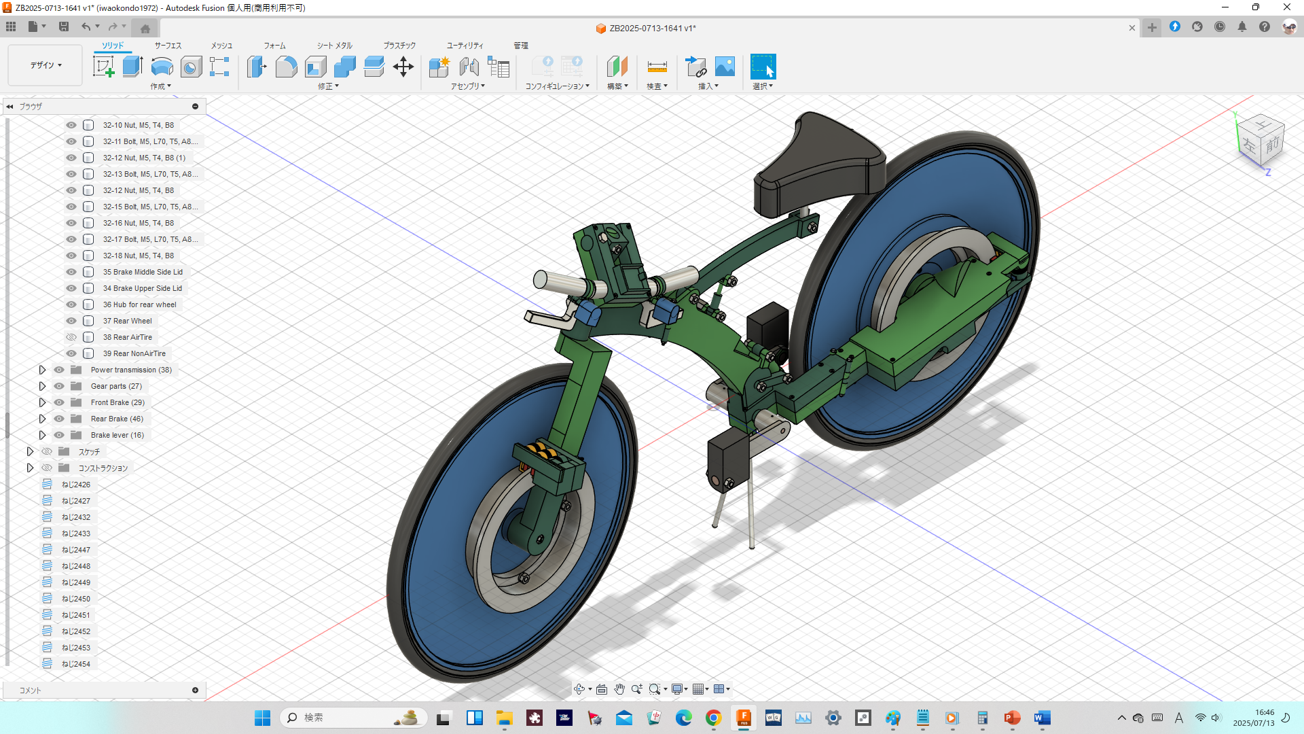1304x734 pixels.
Task: Activate the Move/Copy tool
Action: pos(403,67)
